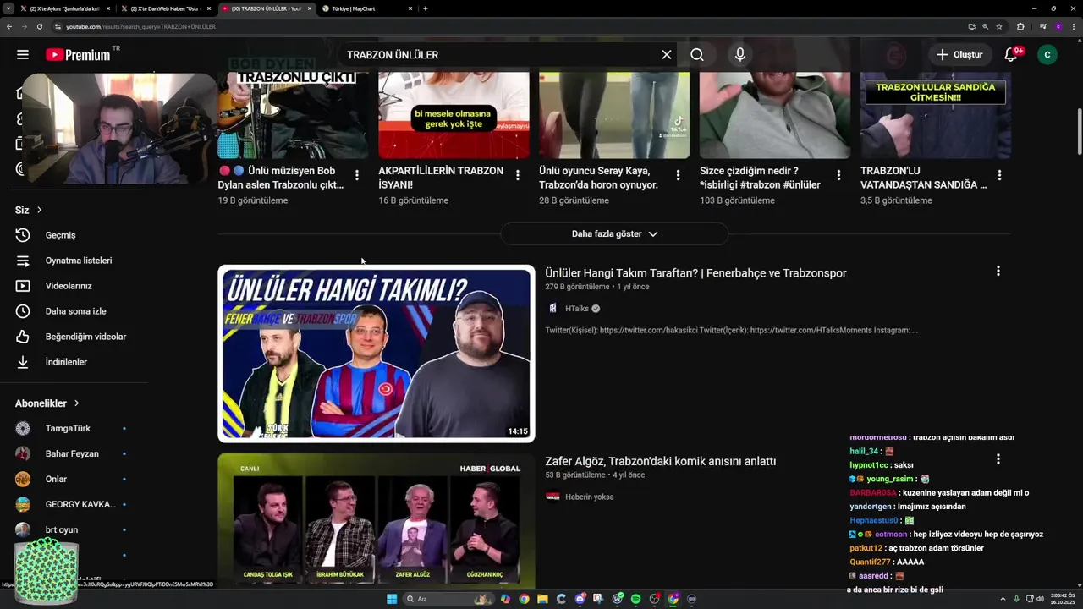Click the taskbar Ara search box

pos(449,599)
